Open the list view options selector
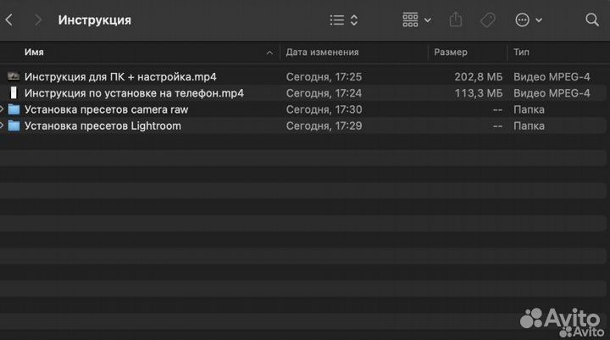The height and width of the screenshot is (340, 610). 343,20
